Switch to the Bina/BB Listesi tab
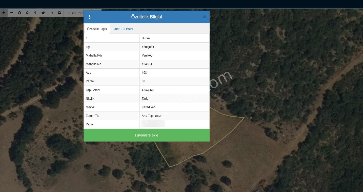The height and width of the screenshot is (192, 363). click(123, 29)
